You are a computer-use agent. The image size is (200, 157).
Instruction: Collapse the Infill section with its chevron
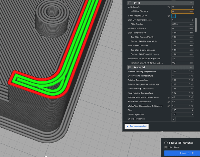[191, 3]
